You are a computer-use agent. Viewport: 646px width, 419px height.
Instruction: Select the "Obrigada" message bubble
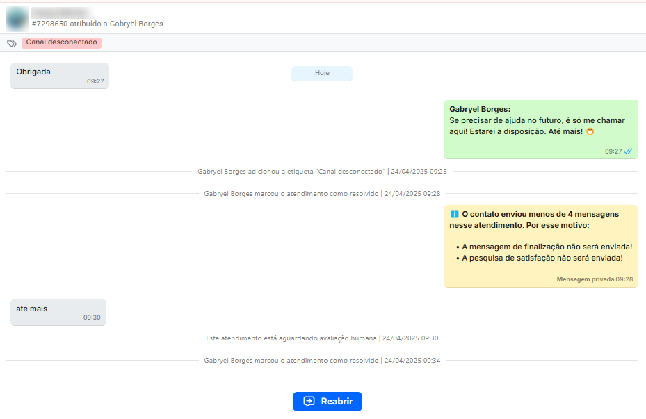point(59,75)
